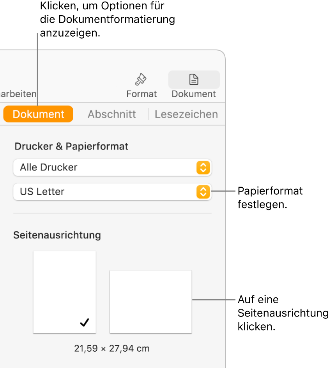Switch to the Abschnitt tab
Screen dimensions: 336x368
pyautogui.click(x=112, y=114)
